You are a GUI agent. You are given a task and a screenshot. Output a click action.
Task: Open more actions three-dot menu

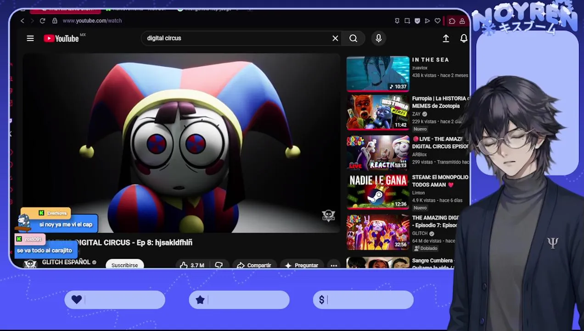click(x=334, y=265)
